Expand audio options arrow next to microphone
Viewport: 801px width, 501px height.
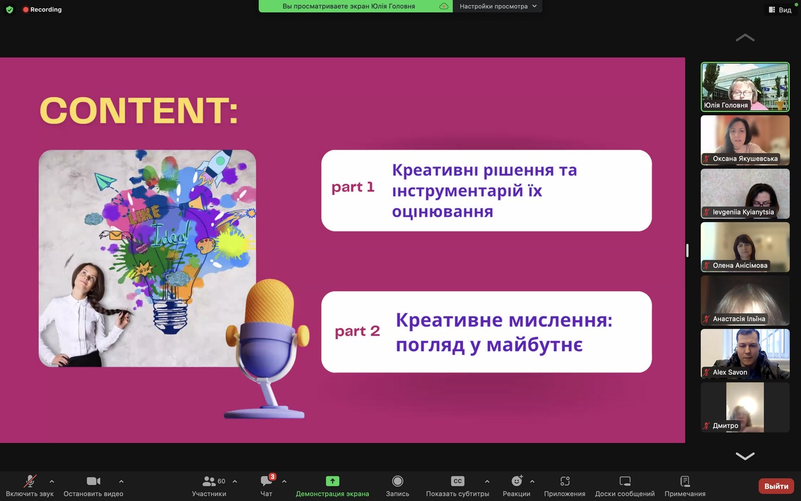(x=52, y=481)
